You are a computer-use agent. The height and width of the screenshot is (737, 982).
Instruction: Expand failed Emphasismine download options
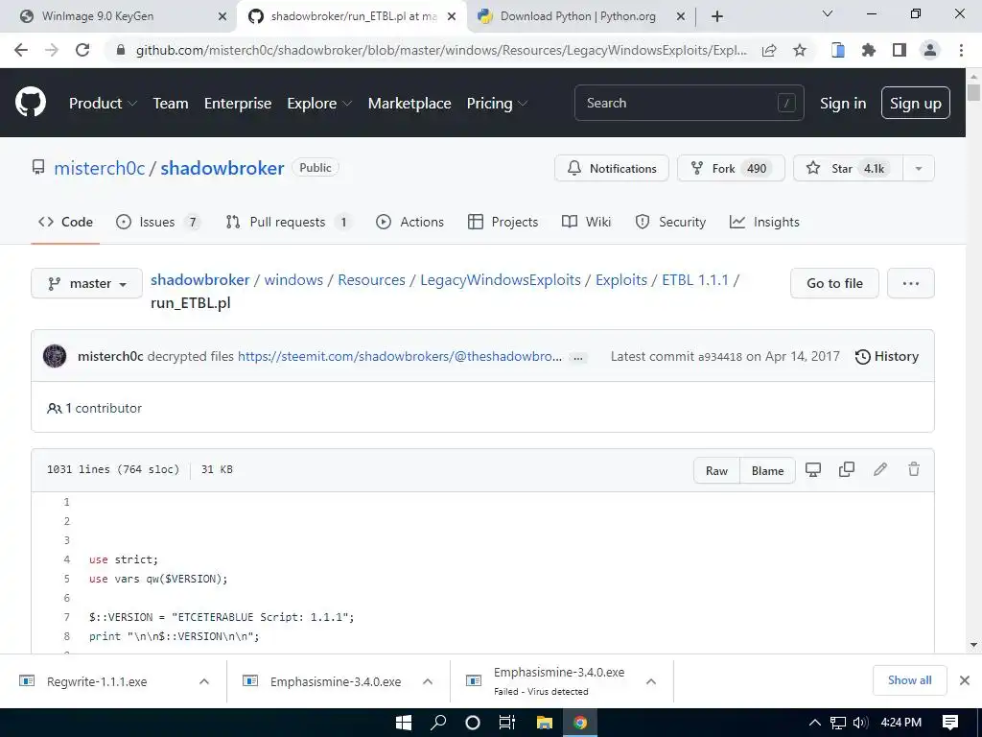pos(651,681)
